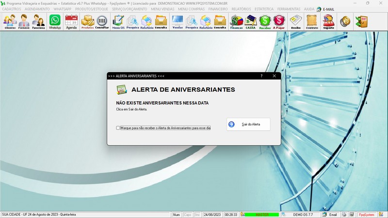Open the Vendas monitor icon
The image size is (388, 218).
pyautogui.click(x=178, y=22)
